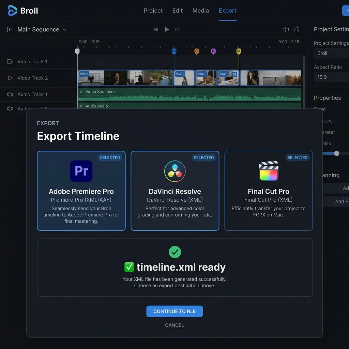Skip to previous clip button
This screenshot has width=349, height=349.
click(156, 29)
